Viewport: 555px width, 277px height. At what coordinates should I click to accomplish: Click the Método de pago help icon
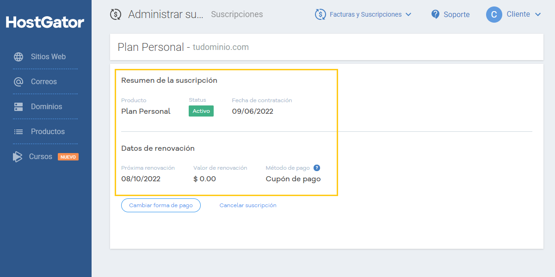tap(317, 168)
